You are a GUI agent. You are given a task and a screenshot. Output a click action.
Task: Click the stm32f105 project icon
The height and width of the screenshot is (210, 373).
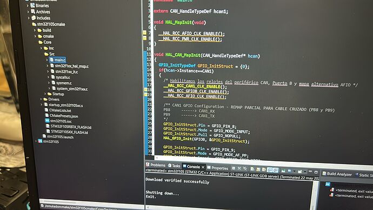coord(40,141)
